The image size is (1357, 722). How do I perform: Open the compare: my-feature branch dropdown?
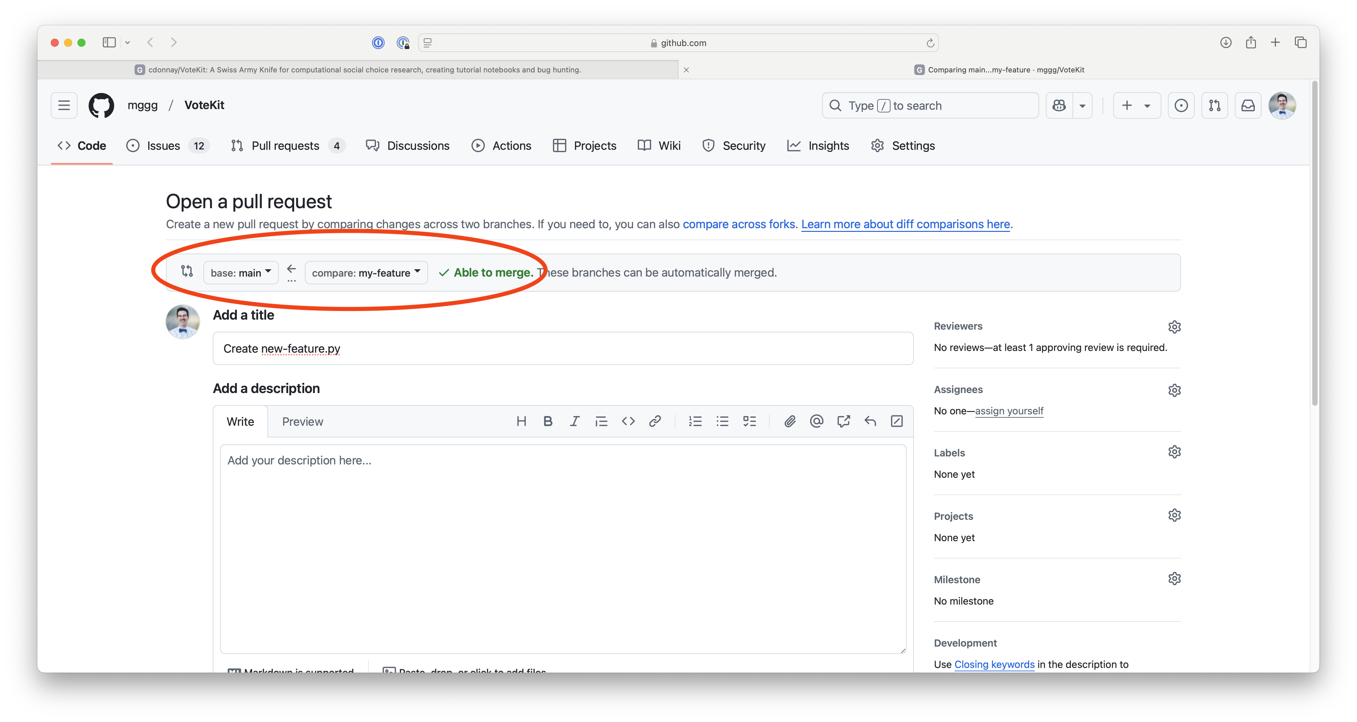[366, 273]
